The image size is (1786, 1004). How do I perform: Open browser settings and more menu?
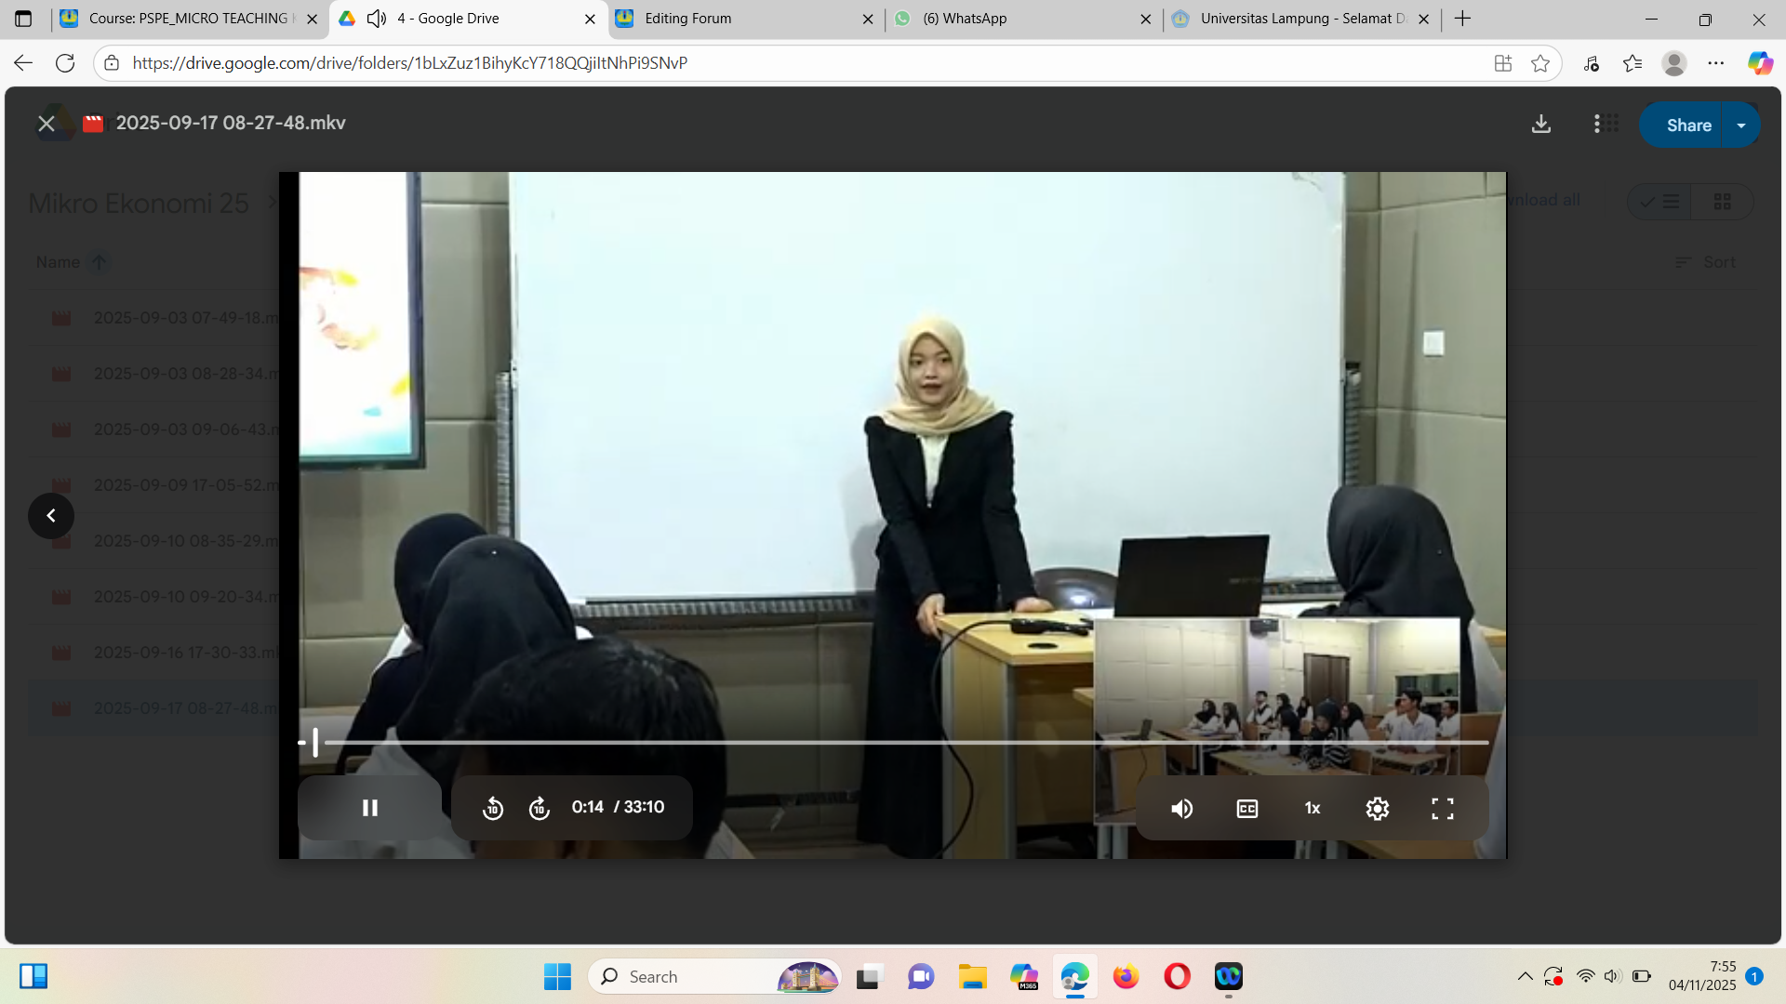(x=1716, y=63)
